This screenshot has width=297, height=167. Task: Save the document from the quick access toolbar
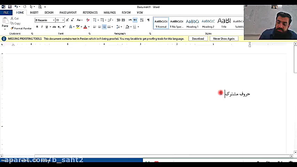(10, 7)
